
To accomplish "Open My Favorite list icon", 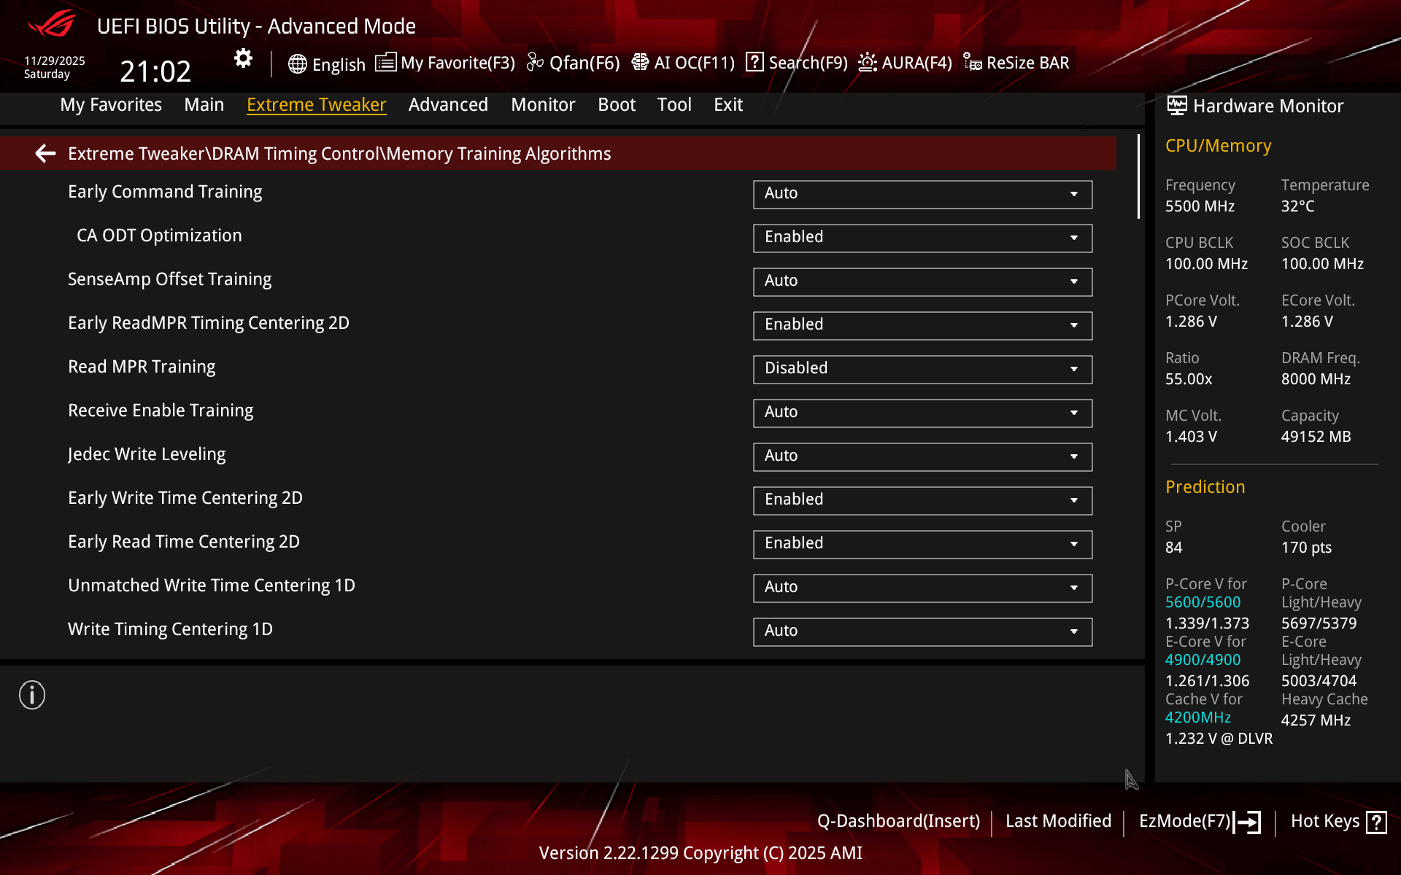I will pyautogui.click(x=385, y=63).
